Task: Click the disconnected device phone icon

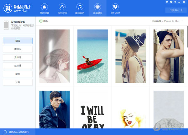Action: pyautogui.click(x=6, y=25)
